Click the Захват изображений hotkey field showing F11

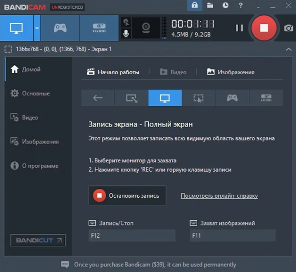(233, 235)
